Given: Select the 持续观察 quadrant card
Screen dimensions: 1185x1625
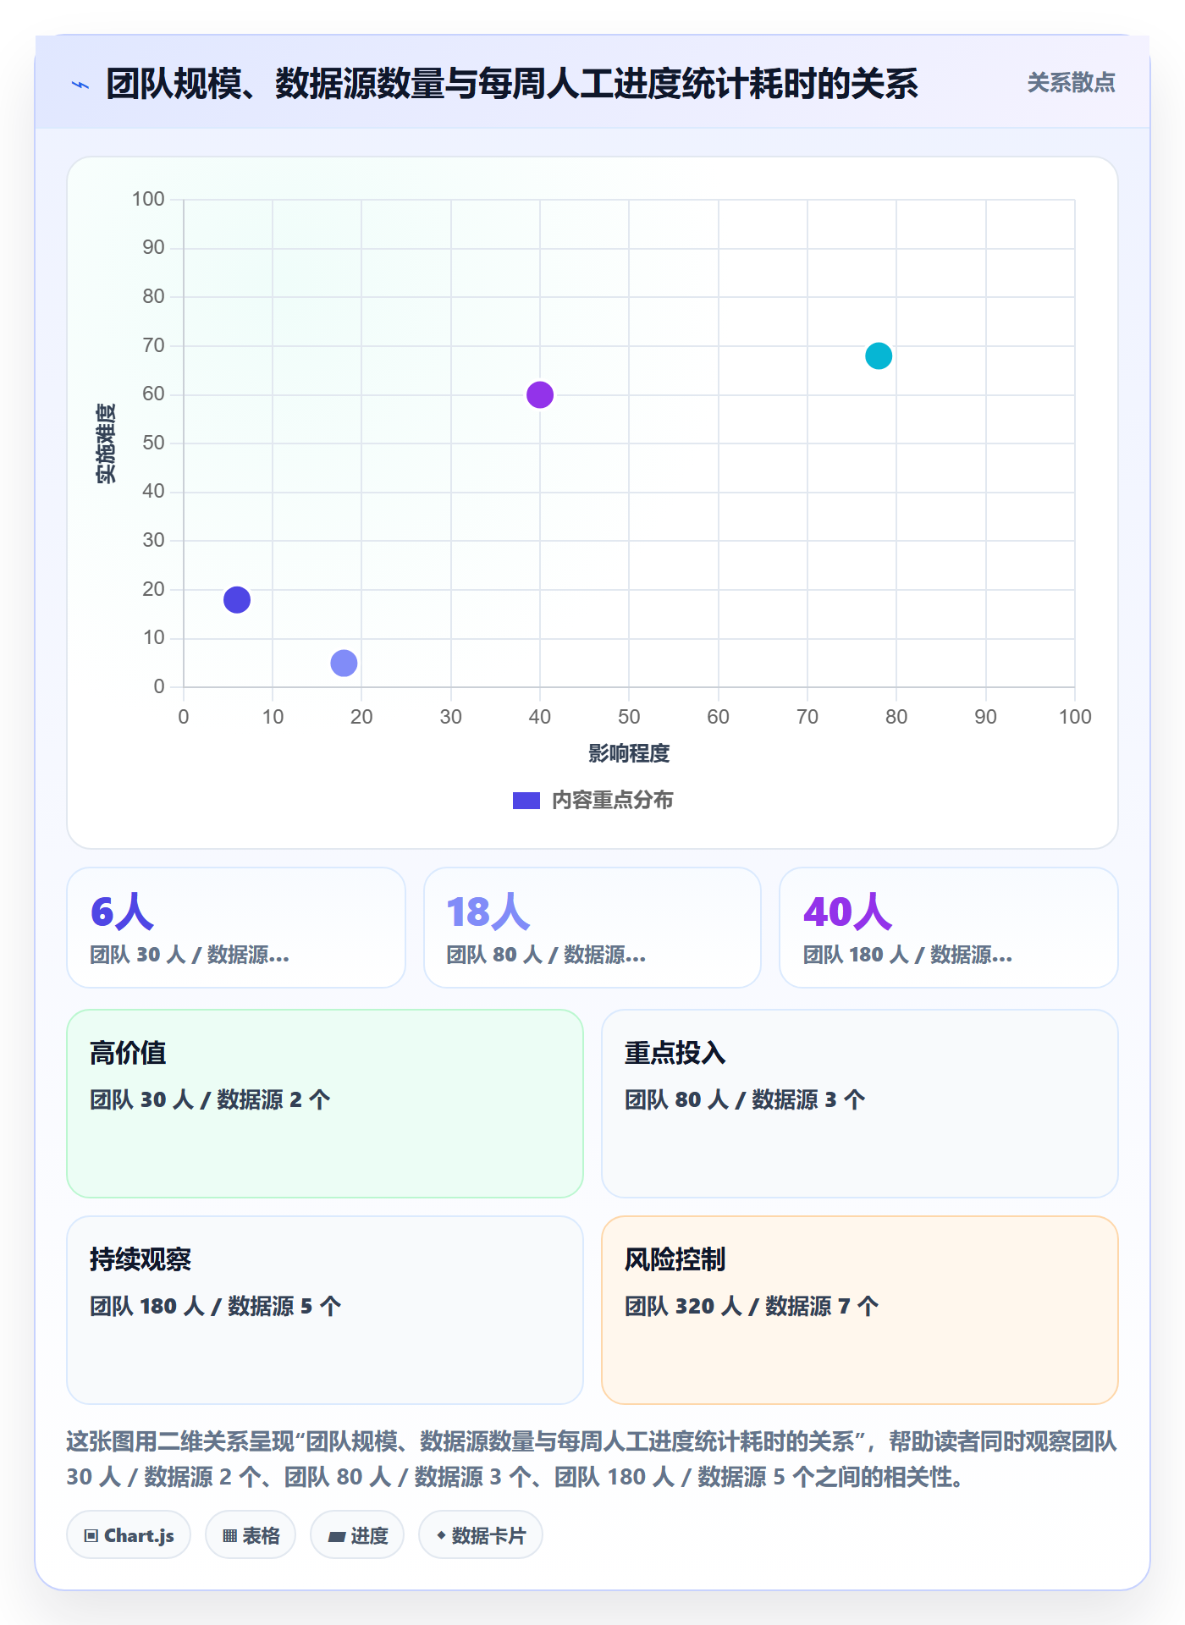Looking at the screenshot, I should click(x=325, y=1310).
